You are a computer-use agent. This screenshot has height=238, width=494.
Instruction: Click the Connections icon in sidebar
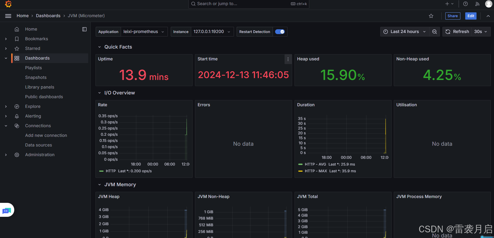[17, 126]
